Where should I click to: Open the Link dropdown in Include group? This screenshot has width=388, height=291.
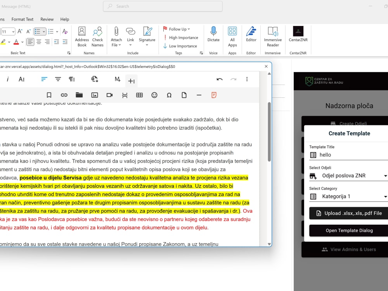[130, 45]
